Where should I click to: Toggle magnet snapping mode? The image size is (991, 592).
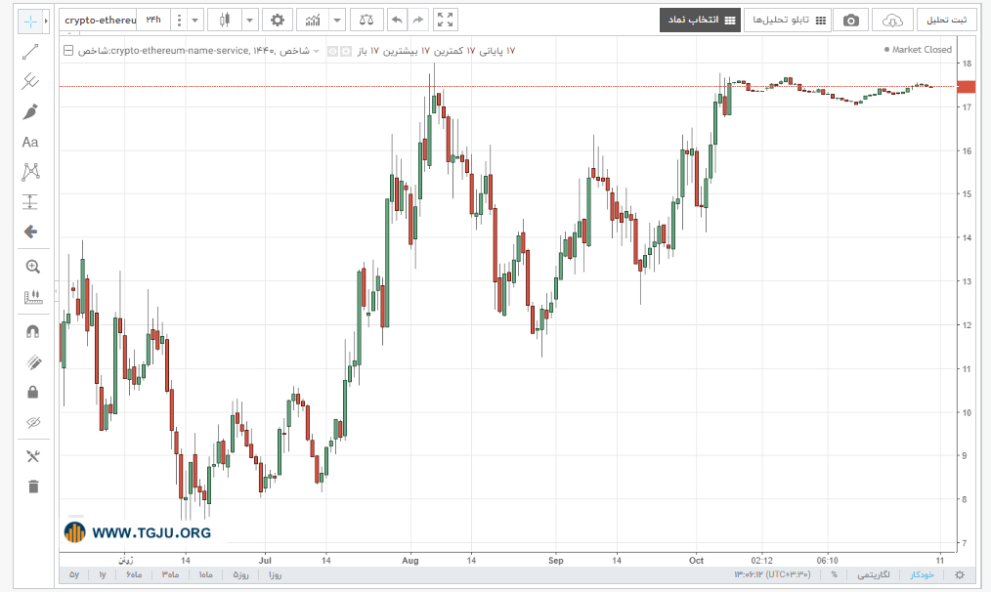tap(33, 331)
